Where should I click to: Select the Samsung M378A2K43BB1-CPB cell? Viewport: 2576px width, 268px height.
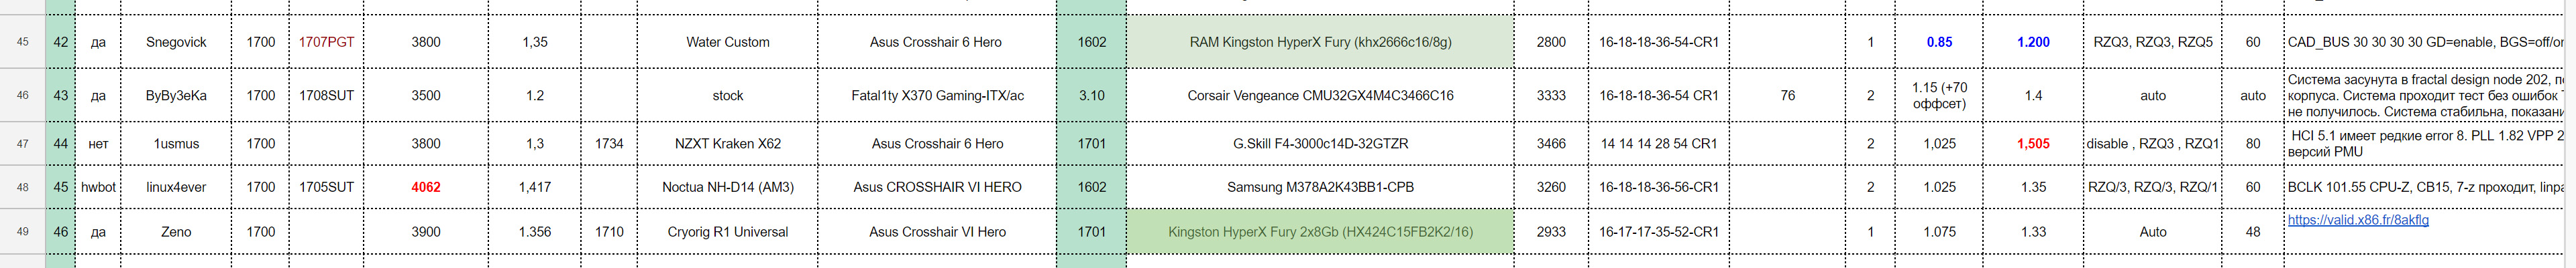1320,187
